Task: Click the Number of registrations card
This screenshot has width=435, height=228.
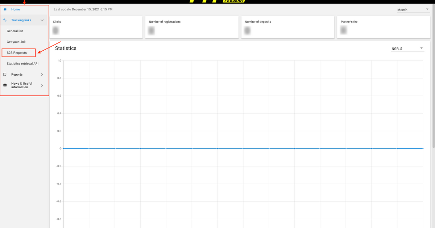Action: click(x=192, y=27)
